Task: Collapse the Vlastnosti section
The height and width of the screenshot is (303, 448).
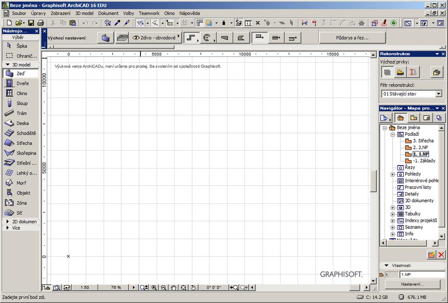Action: tap(387, 265)
